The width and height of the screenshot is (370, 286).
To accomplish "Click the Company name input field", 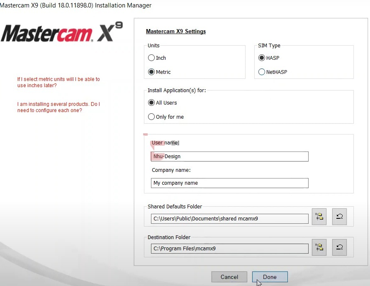I will [230, 183].
